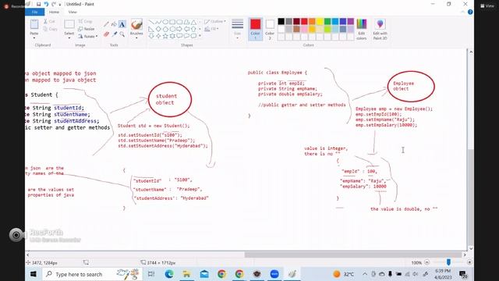The image size is (499, 281).
Task: Click the zoom in plus button
Action: (x=469, y=262)
